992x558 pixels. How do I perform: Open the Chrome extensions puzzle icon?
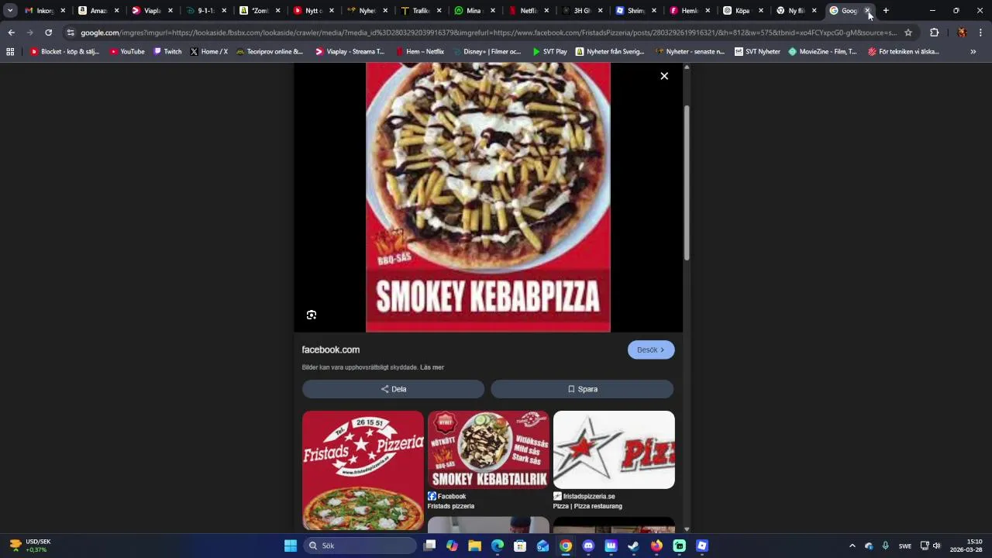[934, 33]
